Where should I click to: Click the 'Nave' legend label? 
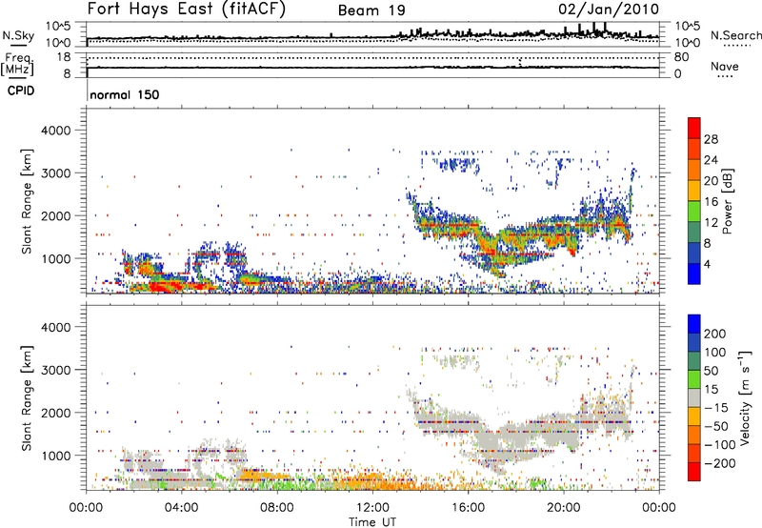[725, 66]
